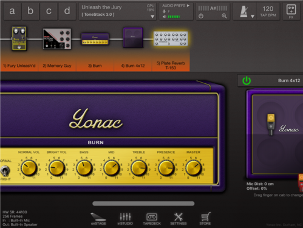Click the '3) Burn' label
The height and width of the screenshot is (228, 303).
[x=95, y=66]
